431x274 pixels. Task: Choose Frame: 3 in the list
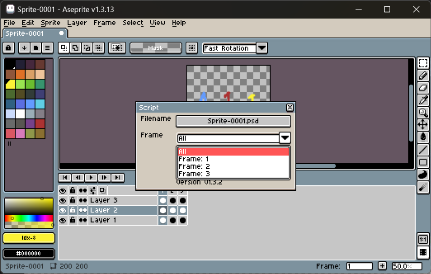[x=233, y=174]
